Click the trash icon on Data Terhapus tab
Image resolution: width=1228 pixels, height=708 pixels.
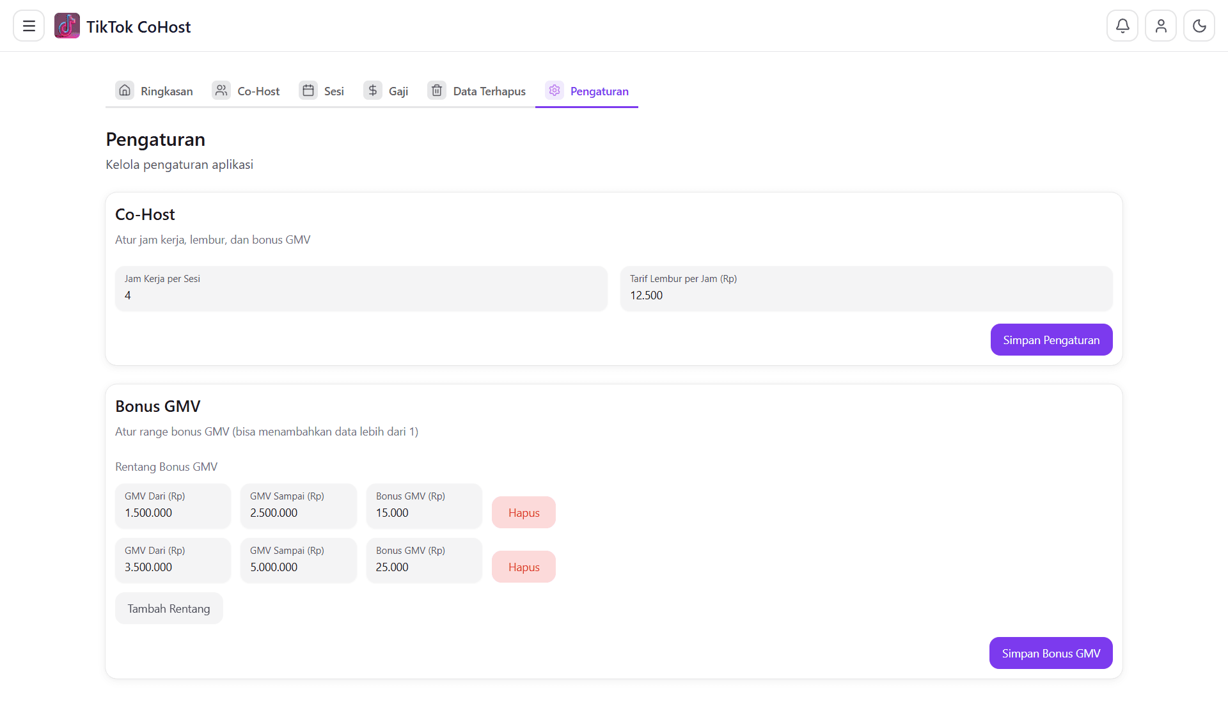click(x=437, y=90)
